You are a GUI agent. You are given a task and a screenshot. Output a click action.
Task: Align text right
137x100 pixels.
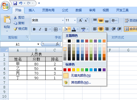[107, 29]
